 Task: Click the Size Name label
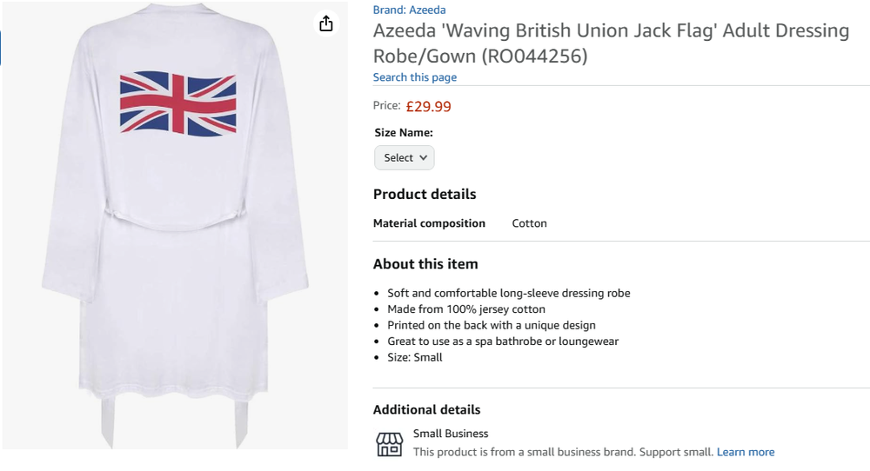tap(404, 133)
